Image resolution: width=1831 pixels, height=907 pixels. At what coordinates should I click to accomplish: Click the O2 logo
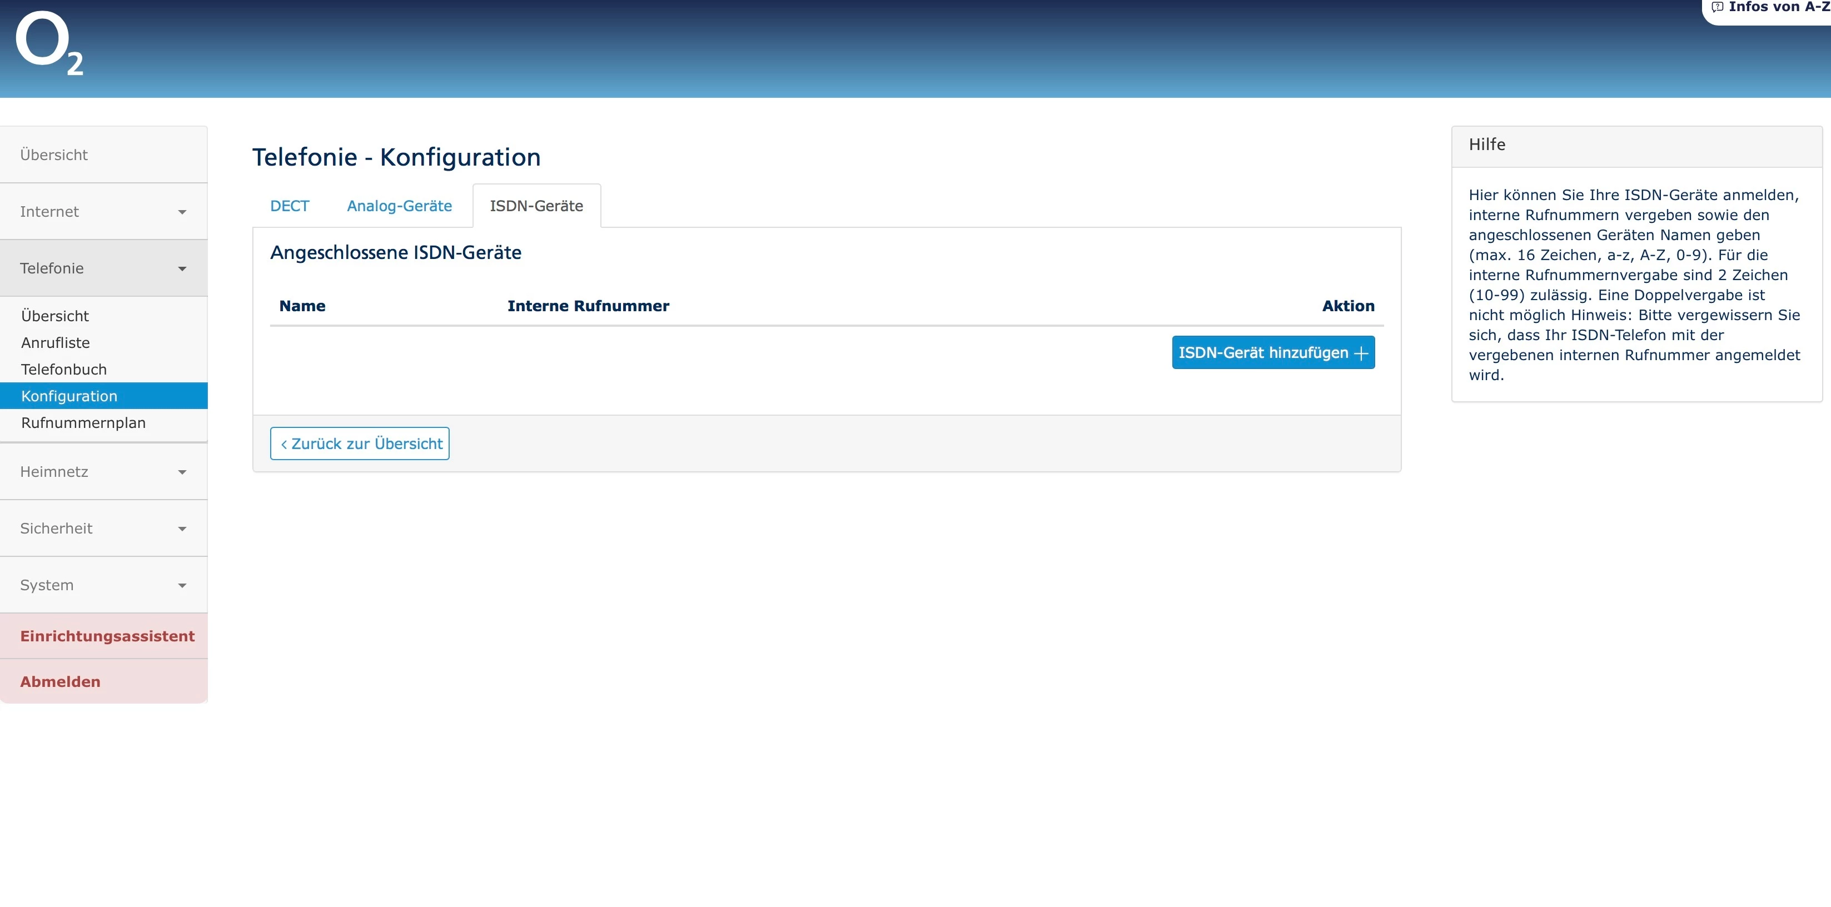pyautogui.click(x=48, y=43)
